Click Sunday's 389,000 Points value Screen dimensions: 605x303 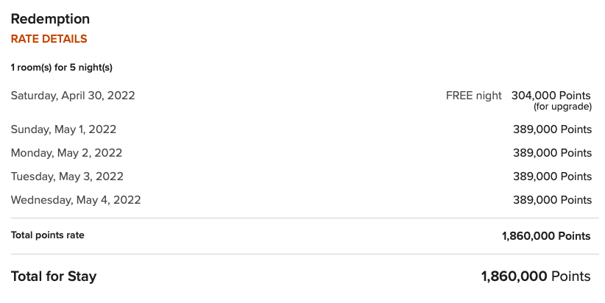[552, 129]
